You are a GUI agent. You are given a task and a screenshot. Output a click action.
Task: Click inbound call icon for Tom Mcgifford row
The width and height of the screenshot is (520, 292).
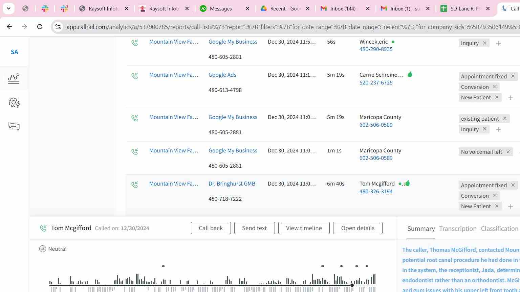135,185
